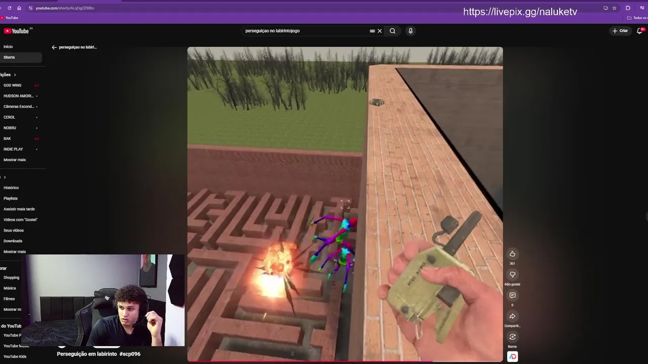Open browser extensions puzzle icon

(628, 8)
